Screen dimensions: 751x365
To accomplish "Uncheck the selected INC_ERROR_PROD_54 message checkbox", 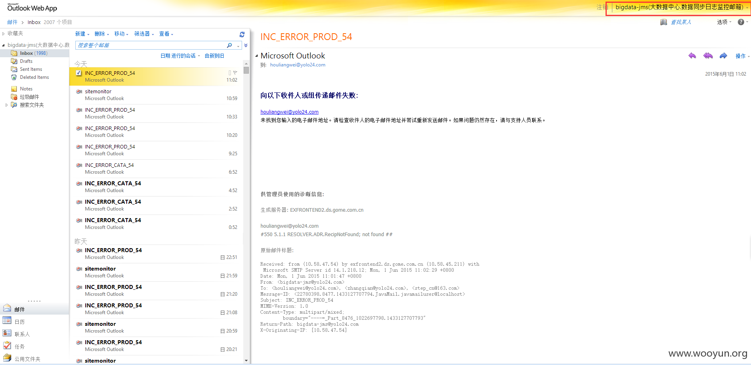I will [79, 73].
